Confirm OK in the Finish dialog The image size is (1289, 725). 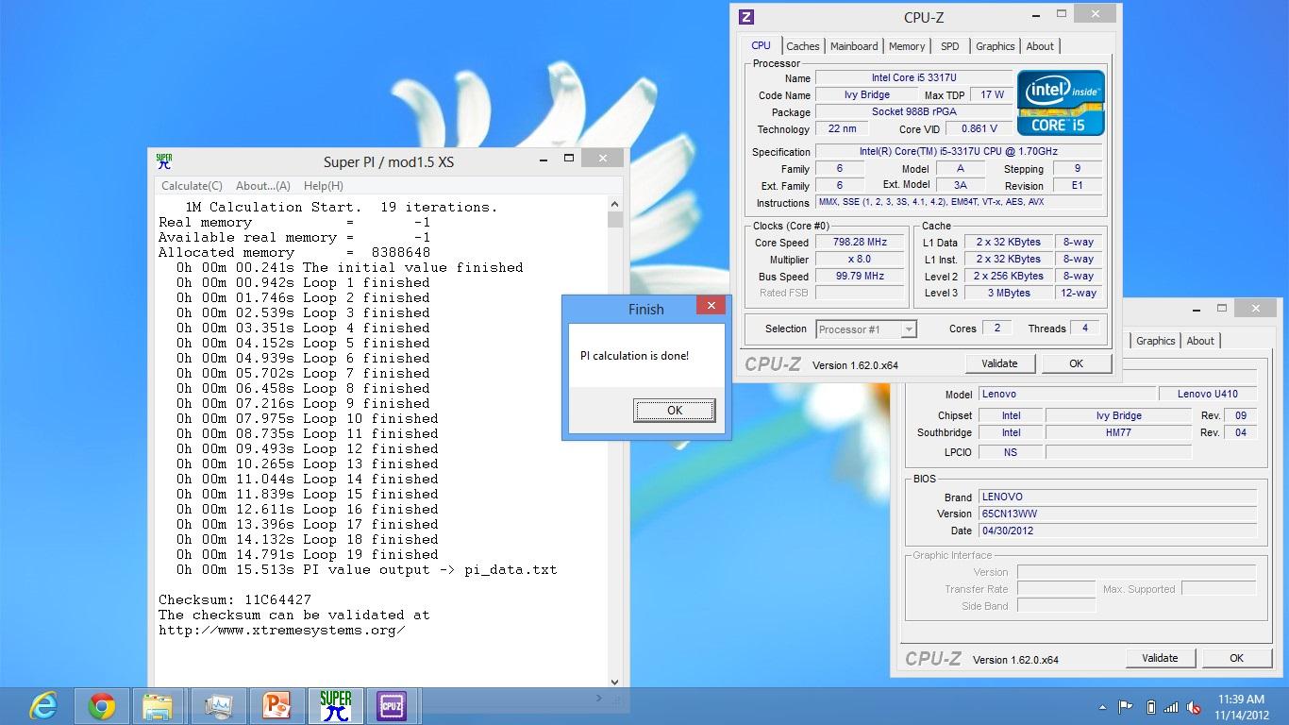click(x=674, y=411)
